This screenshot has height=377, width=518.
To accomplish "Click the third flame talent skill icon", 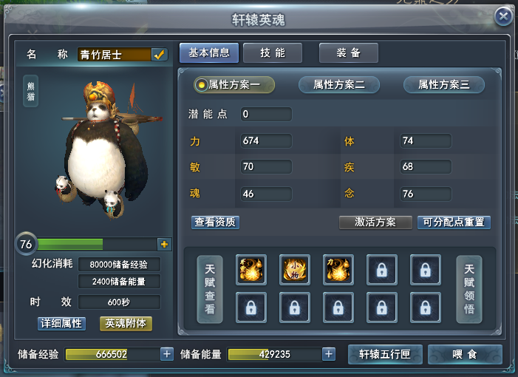I will pyautogui.click(x=338, y=270).
